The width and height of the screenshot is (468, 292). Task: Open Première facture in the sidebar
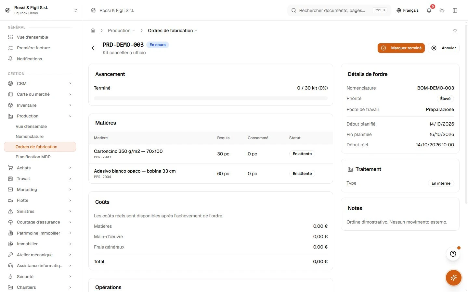point(40,48)
